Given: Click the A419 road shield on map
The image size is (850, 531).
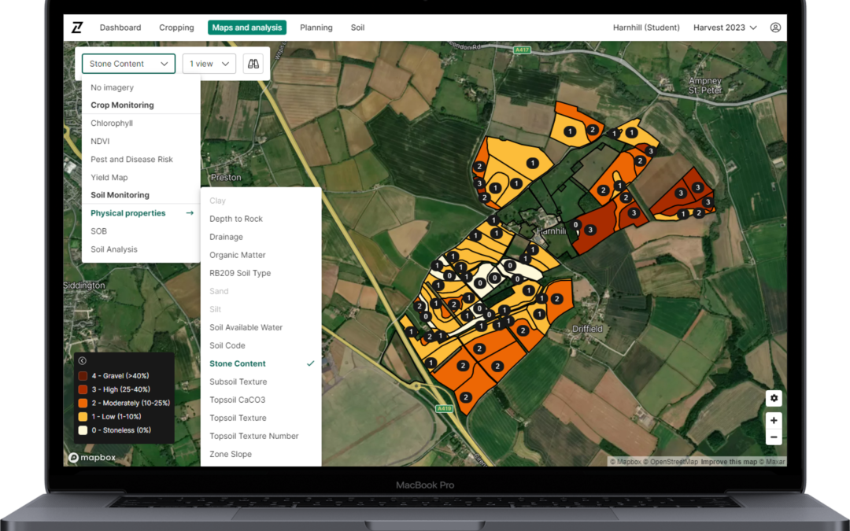Looking at the screenshot, I should 444,408.
